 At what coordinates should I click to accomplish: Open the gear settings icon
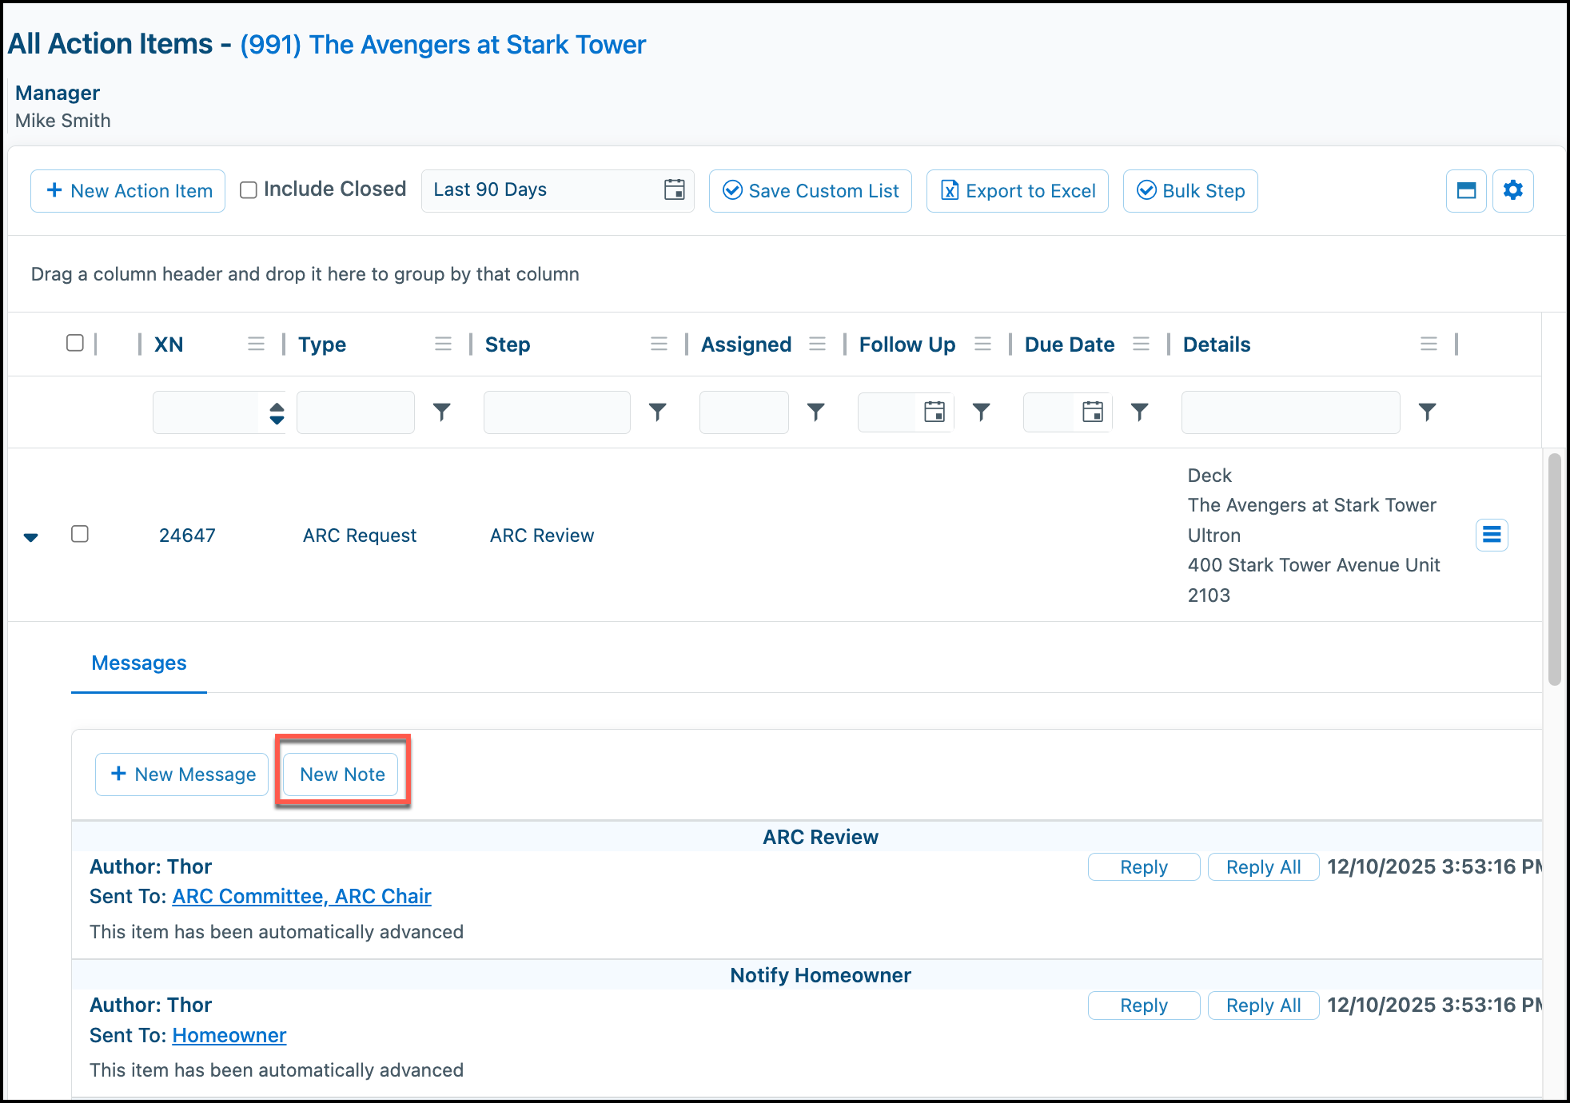[x=1512, y=190]
